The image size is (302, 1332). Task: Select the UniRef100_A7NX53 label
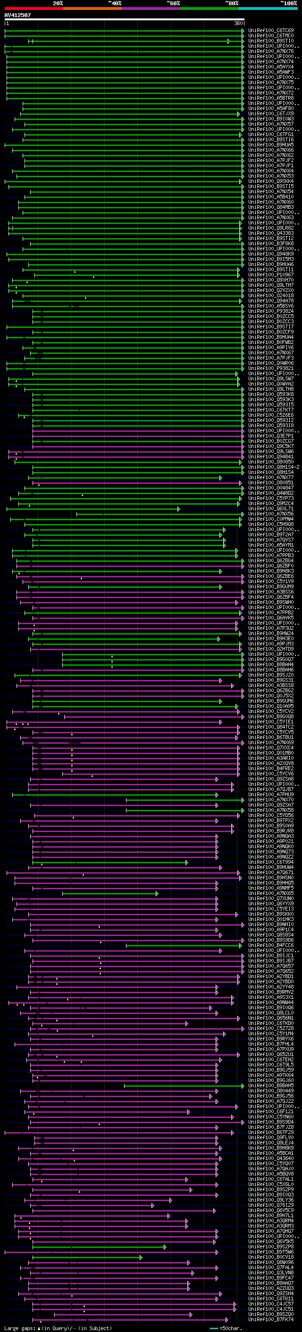[271, 176]
